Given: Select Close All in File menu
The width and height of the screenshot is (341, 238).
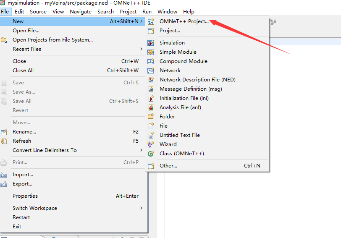Looking at the screenshot, I should tap(73, 71).
